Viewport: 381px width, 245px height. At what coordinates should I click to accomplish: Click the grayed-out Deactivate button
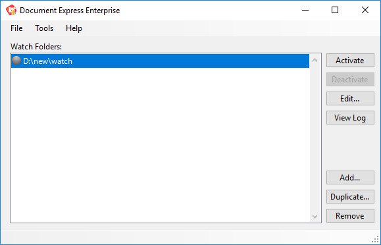click(350, 80)
